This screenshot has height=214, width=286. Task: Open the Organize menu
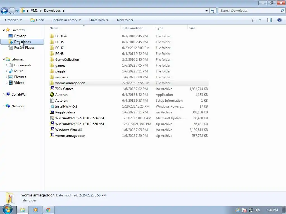13,20
